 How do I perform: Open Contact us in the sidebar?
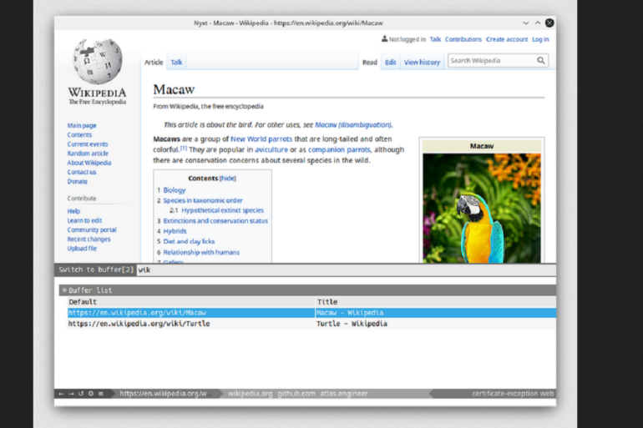(82, 172)
